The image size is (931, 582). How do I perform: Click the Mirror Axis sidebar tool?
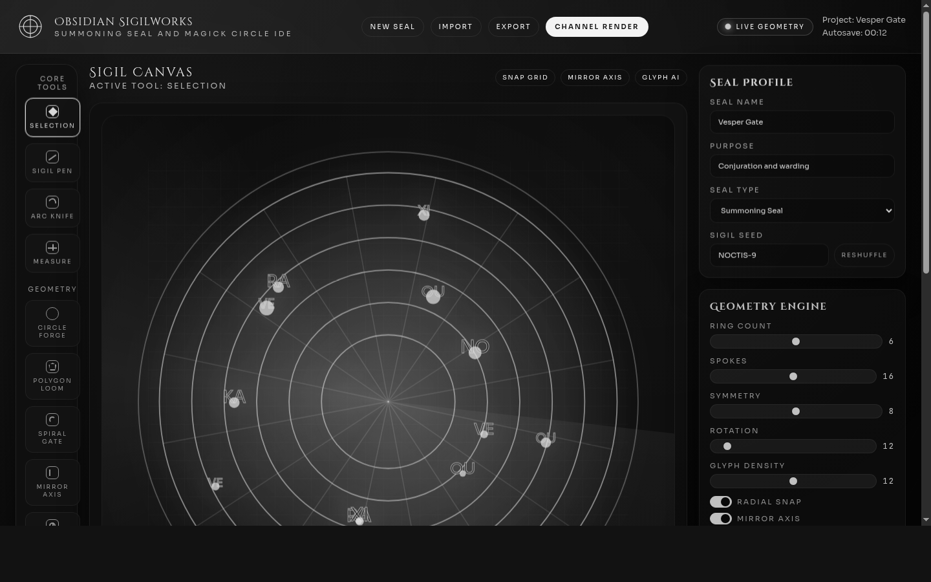tap(52, 482)
